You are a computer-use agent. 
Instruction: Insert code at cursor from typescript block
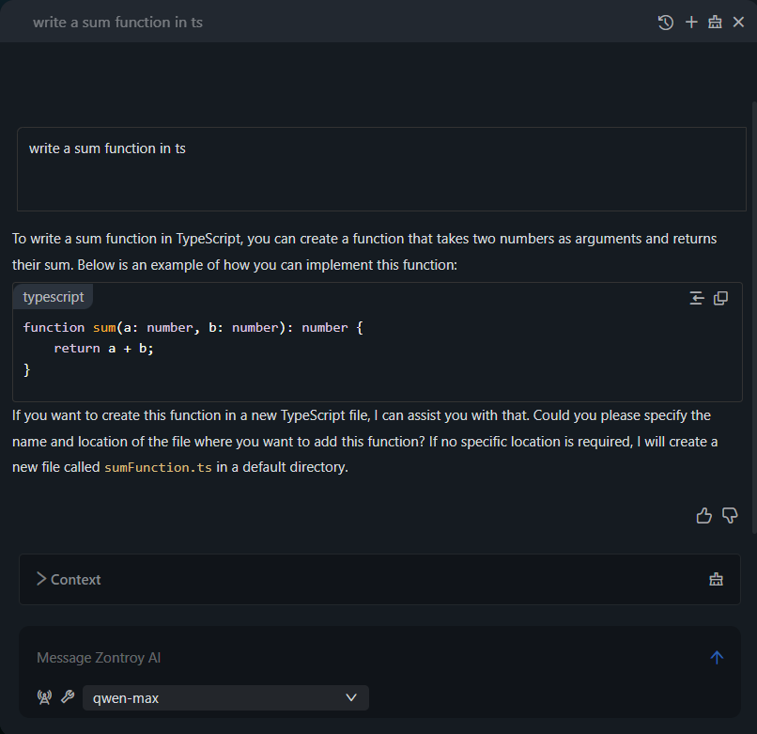click(x=697, y=298)
